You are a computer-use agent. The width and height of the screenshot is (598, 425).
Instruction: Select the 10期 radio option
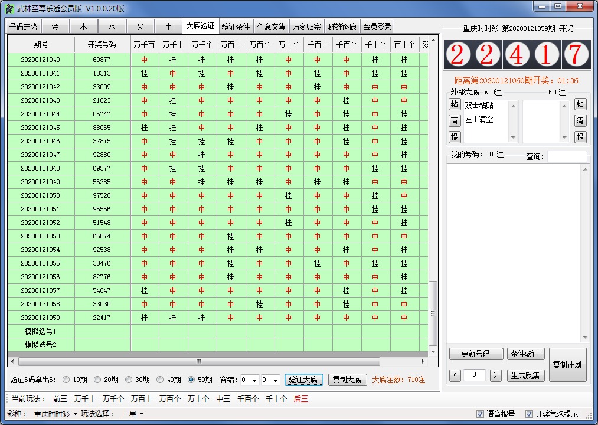tap(67, 380)
